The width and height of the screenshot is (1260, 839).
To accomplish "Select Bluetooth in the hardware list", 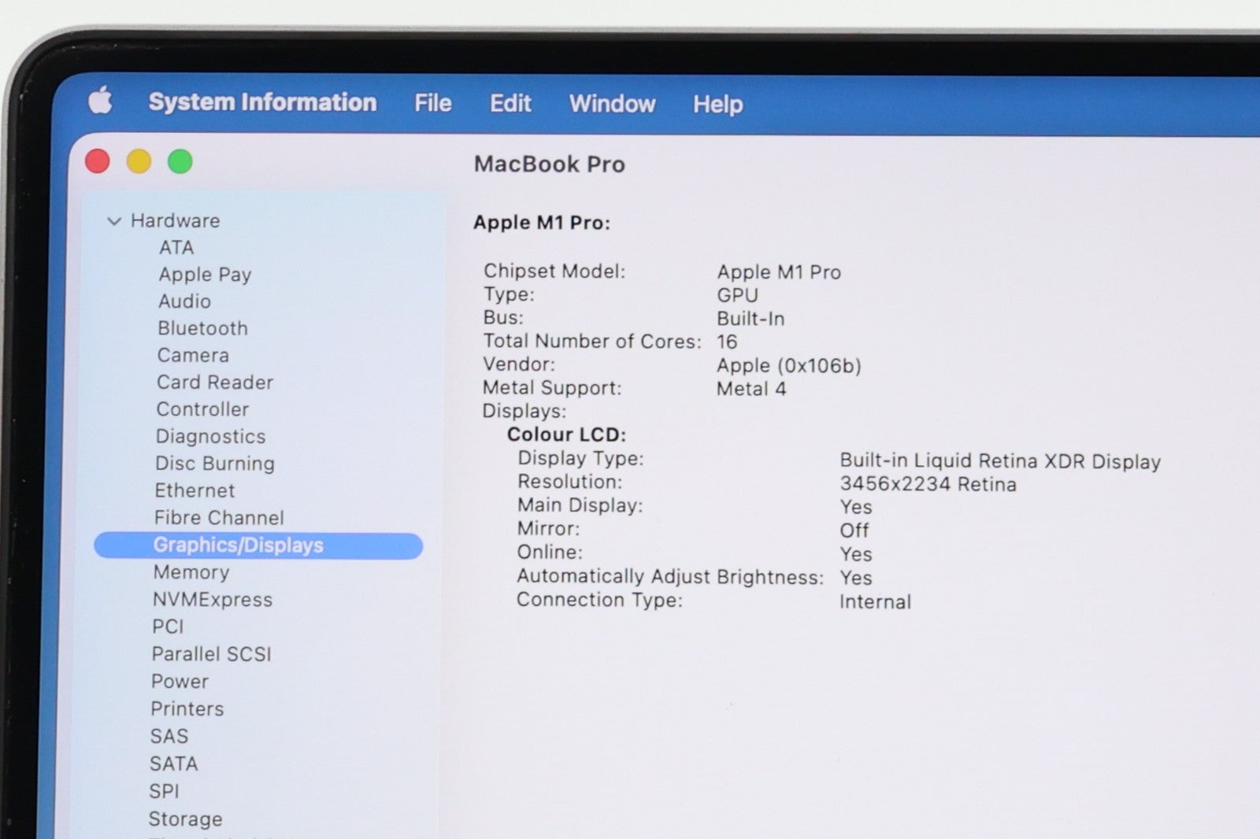I will 202,328.
